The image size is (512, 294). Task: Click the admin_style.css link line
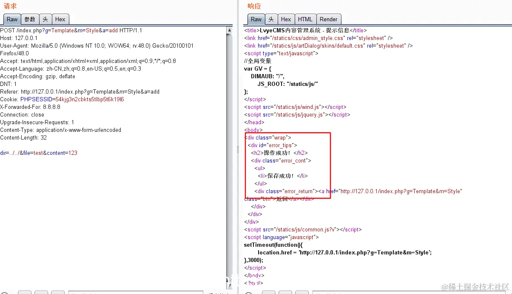[318, 38]
